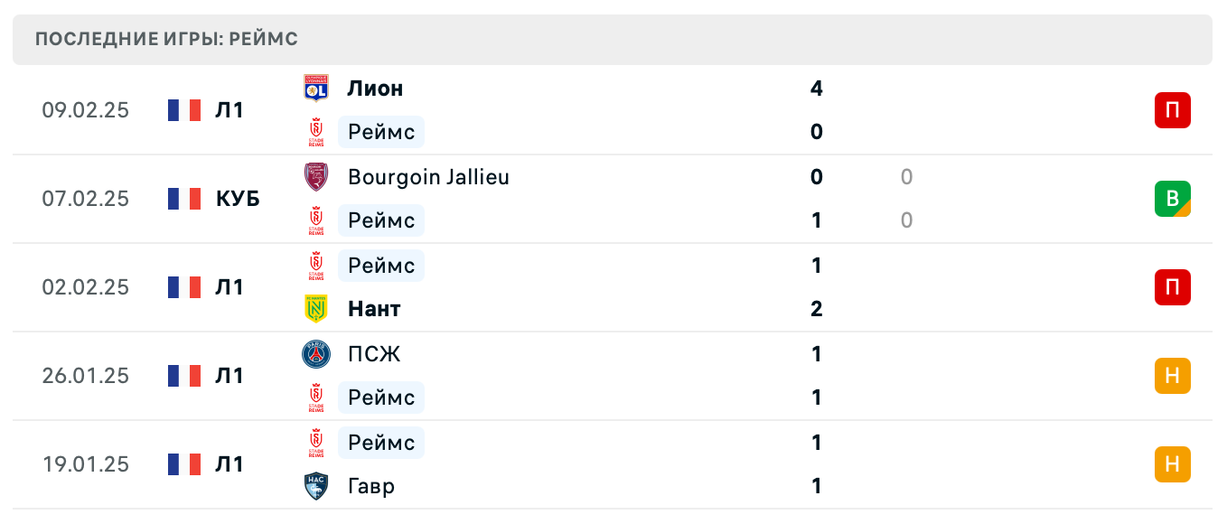Click French flag in the 07.02.25 row
This screenshot has width=1227, height=524.
184,199
